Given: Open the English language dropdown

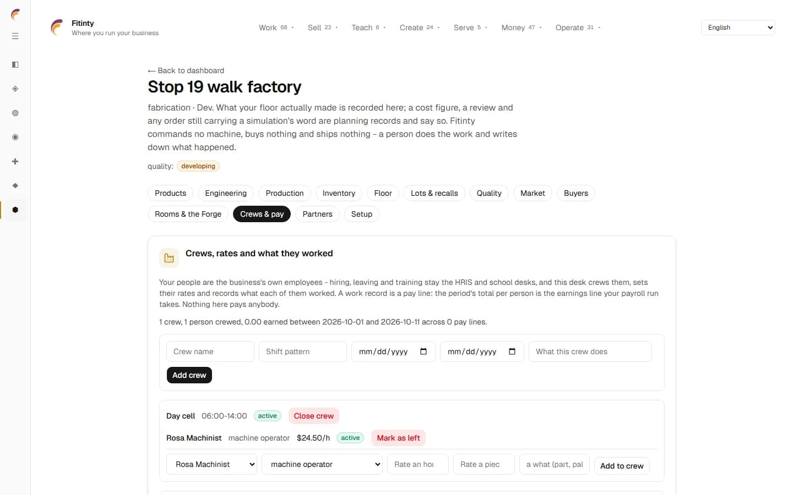Looking at the screenshot, I should pos(738,28).
